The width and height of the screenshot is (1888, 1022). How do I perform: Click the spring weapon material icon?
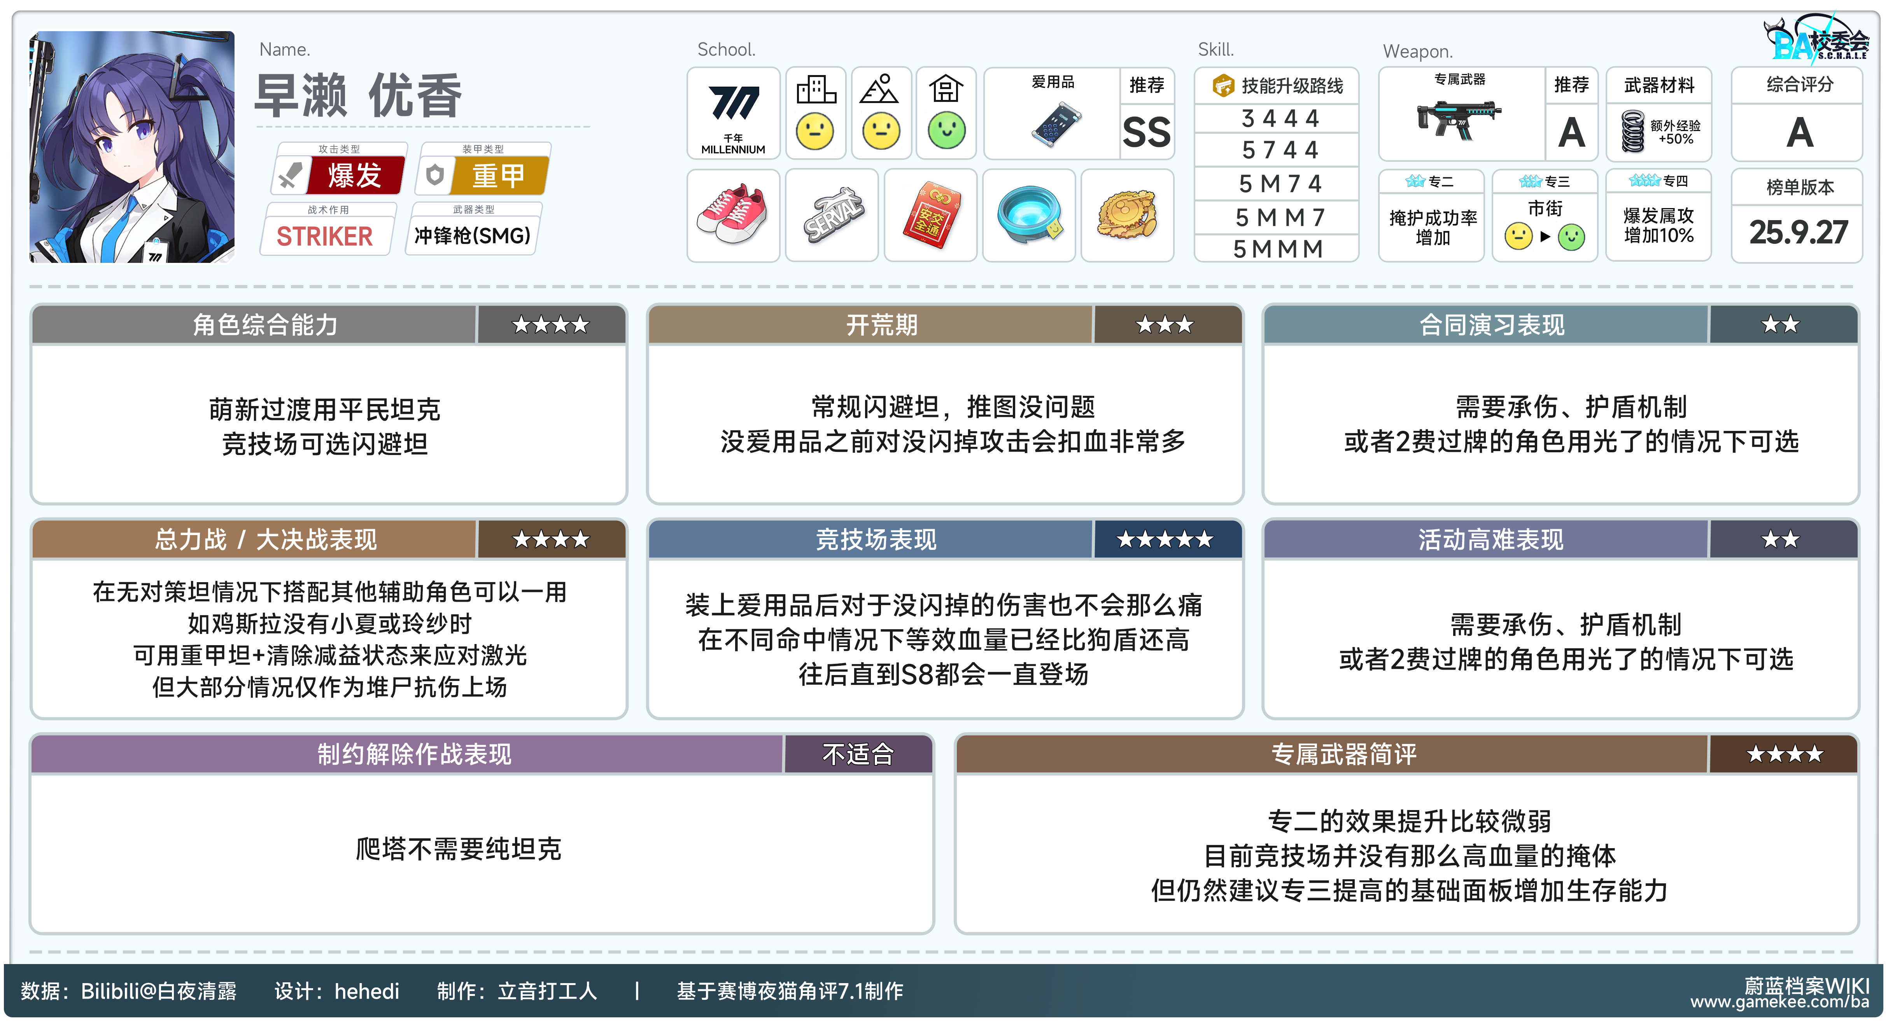click(x=1633, y=132)
